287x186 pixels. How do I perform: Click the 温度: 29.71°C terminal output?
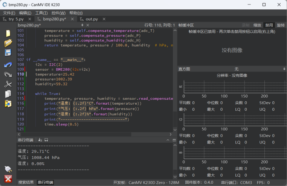click(x=34, y=151)
